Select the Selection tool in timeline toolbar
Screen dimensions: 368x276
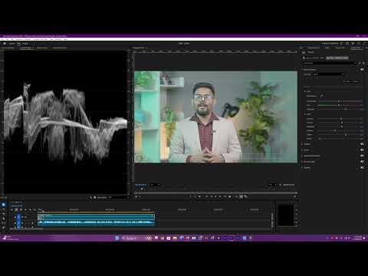point(3,205)
